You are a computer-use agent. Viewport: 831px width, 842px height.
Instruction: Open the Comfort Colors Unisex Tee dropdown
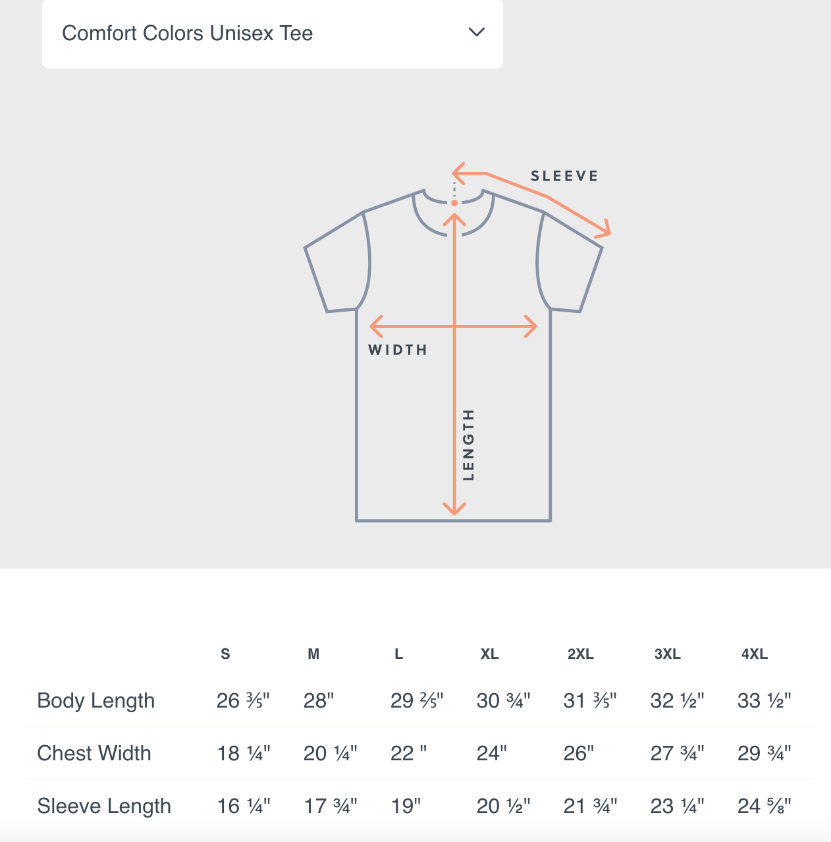pos(273,33)
